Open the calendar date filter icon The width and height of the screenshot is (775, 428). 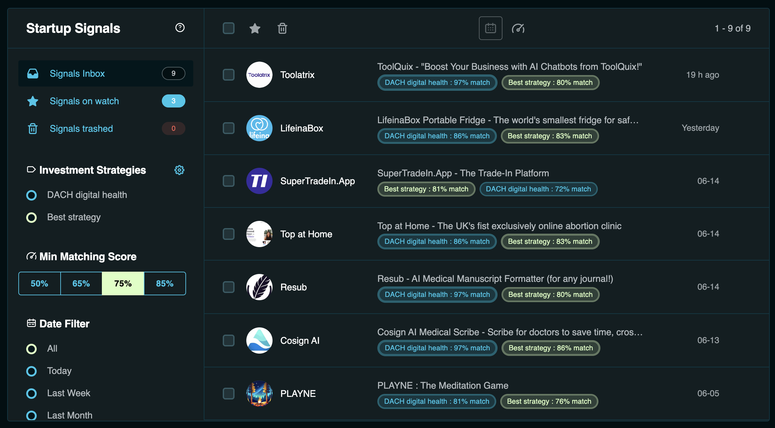(490, 28)
